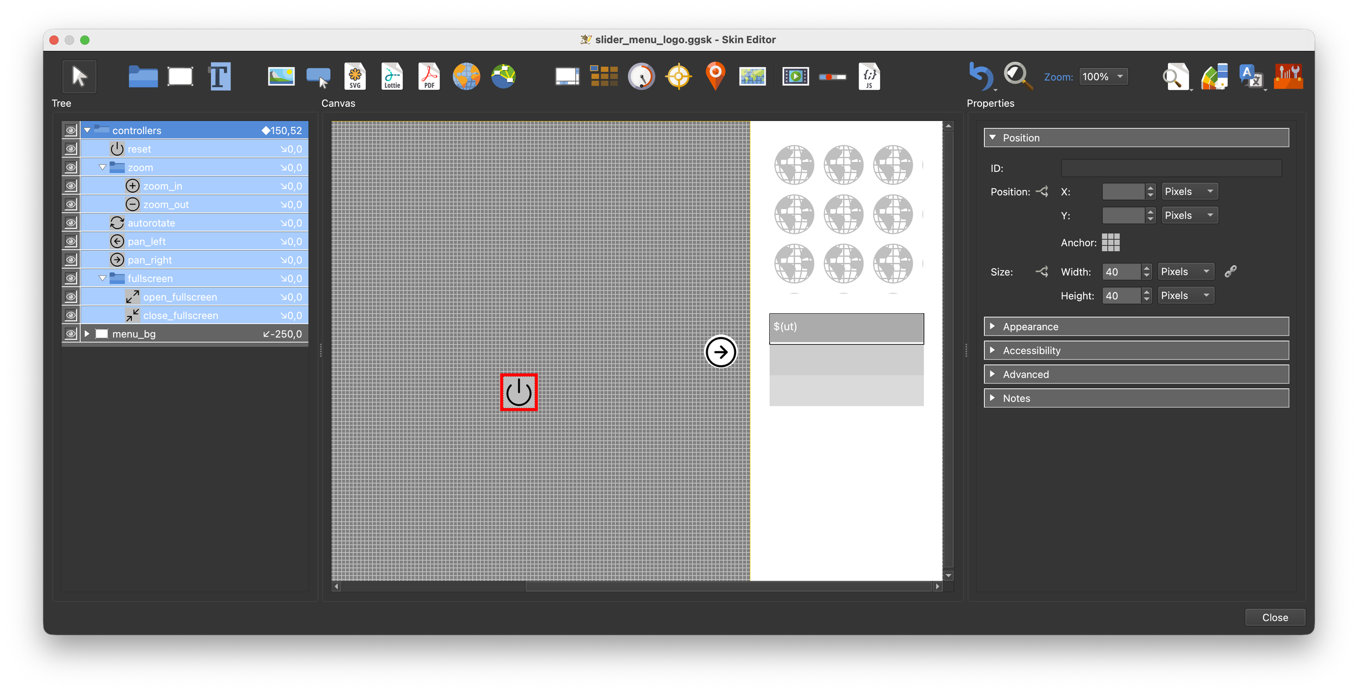Expand the menu_bg tree item
Screen dimensions: 1358x692
pyautogui.click(x=87, y=334)
